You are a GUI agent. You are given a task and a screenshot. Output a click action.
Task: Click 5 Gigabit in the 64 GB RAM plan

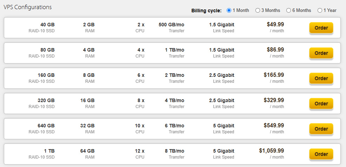pos(224,151)
